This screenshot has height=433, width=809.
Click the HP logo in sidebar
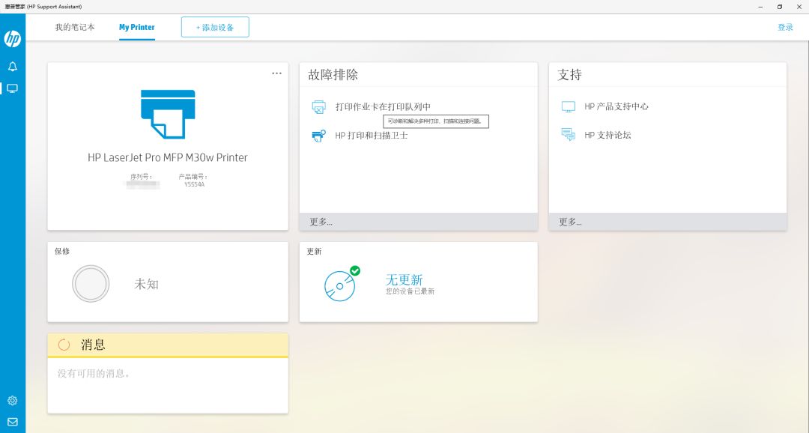13,39
